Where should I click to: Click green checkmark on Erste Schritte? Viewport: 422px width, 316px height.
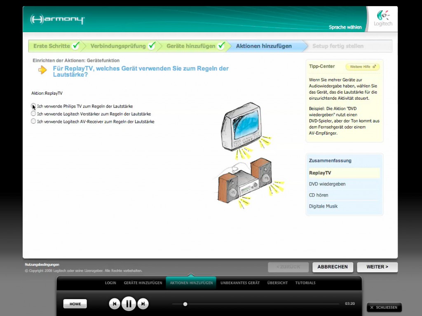[x=76, y=45]
